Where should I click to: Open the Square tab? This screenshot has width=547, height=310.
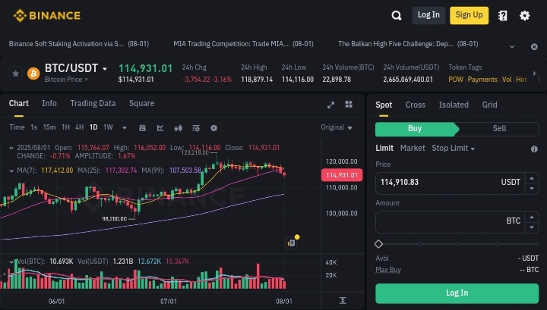[141, 103]
